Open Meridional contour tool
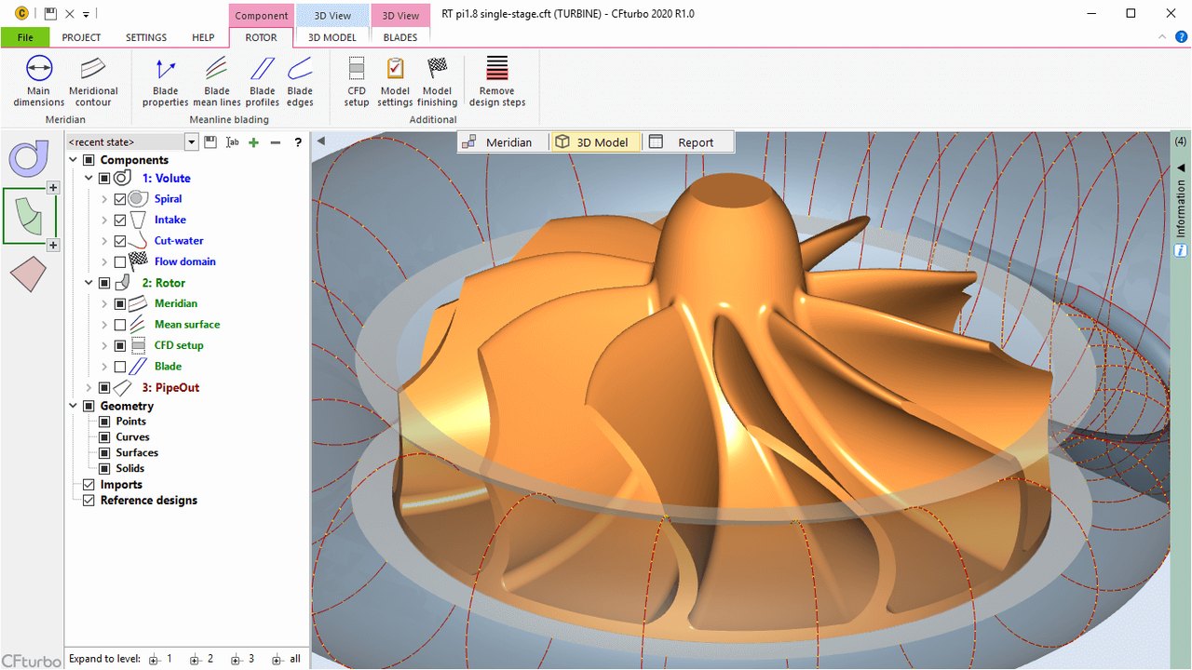Image resolution: width=1192 pixels, height=670 pixels. (x=93, y=82)
